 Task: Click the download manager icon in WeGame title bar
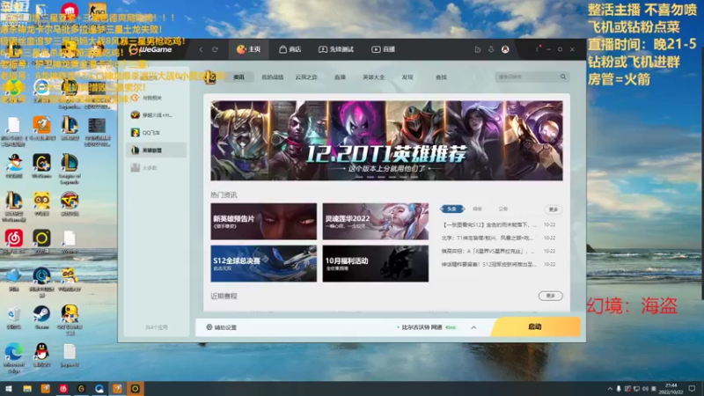click(x=491, y=49)
